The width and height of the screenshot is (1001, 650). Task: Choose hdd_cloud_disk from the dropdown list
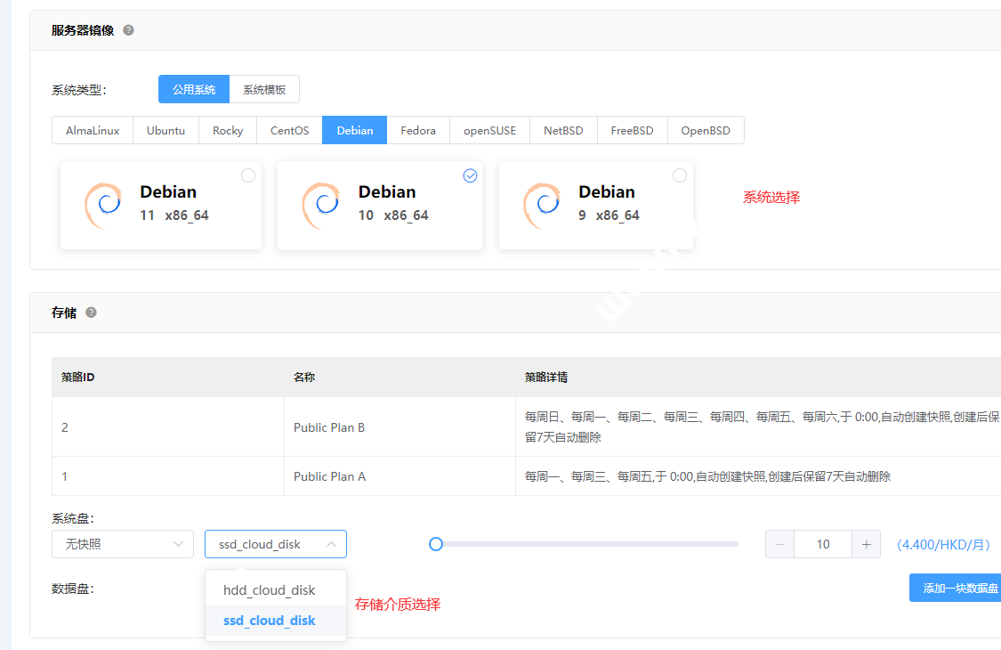(270, 590)
